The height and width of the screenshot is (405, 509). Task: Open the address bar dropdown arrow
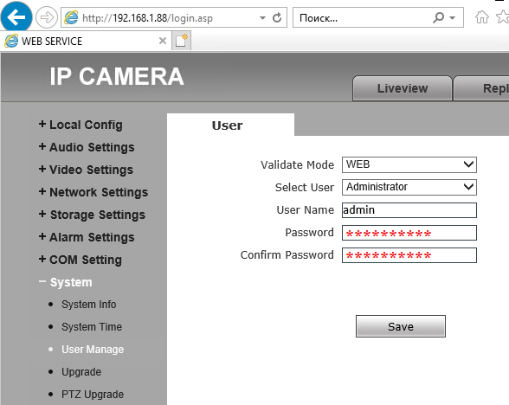pos(262,18)
